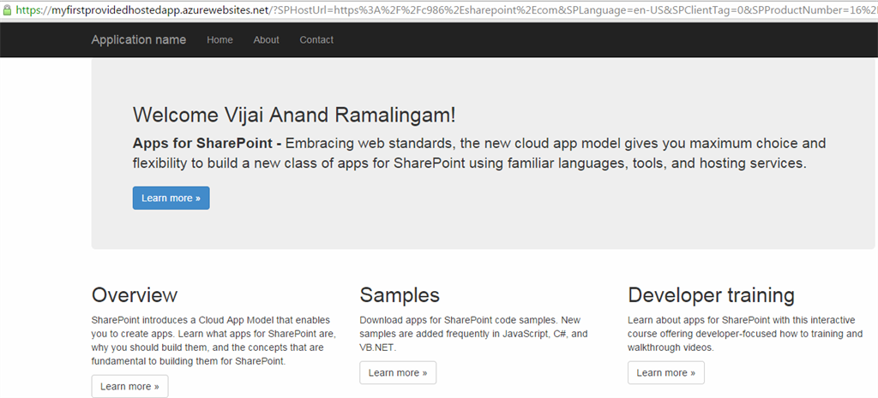
Task: Click Learn more under Overview
Action: (x=129, y=386)
